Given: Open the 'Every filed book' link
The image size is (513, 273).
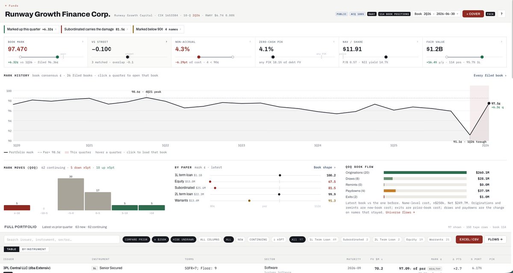Looking at the screenshot, I should coord(490,76).
